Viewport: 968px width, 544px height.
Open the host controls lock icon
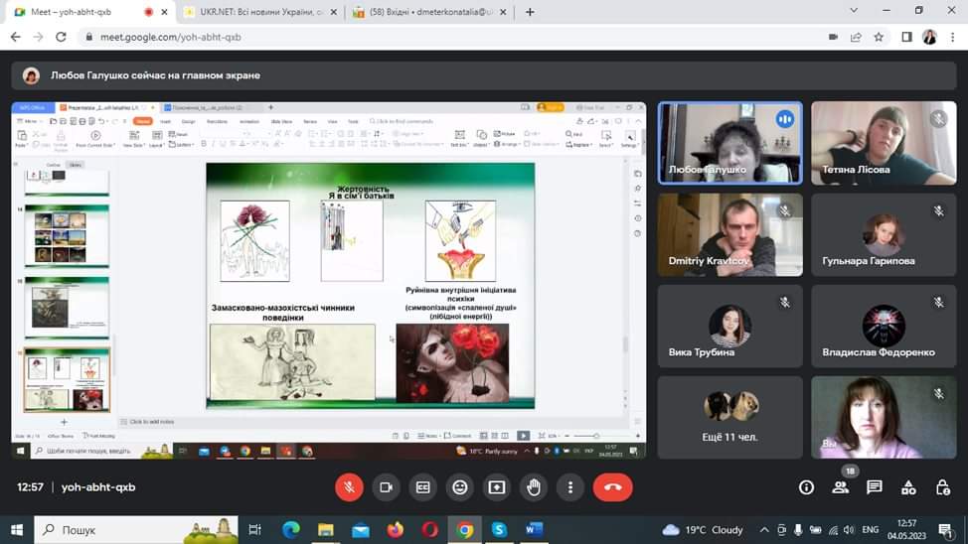(942, 487)
